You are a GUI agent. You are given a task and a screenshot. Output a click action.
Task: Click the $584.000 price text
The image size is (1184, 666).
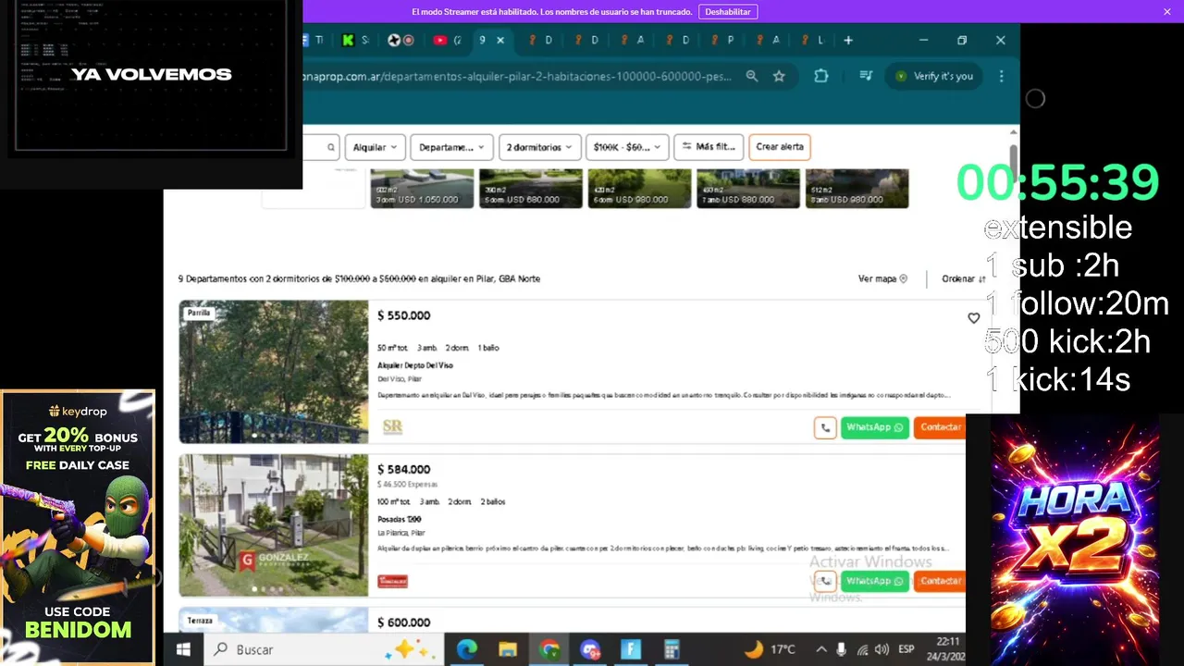click(404, 469)
